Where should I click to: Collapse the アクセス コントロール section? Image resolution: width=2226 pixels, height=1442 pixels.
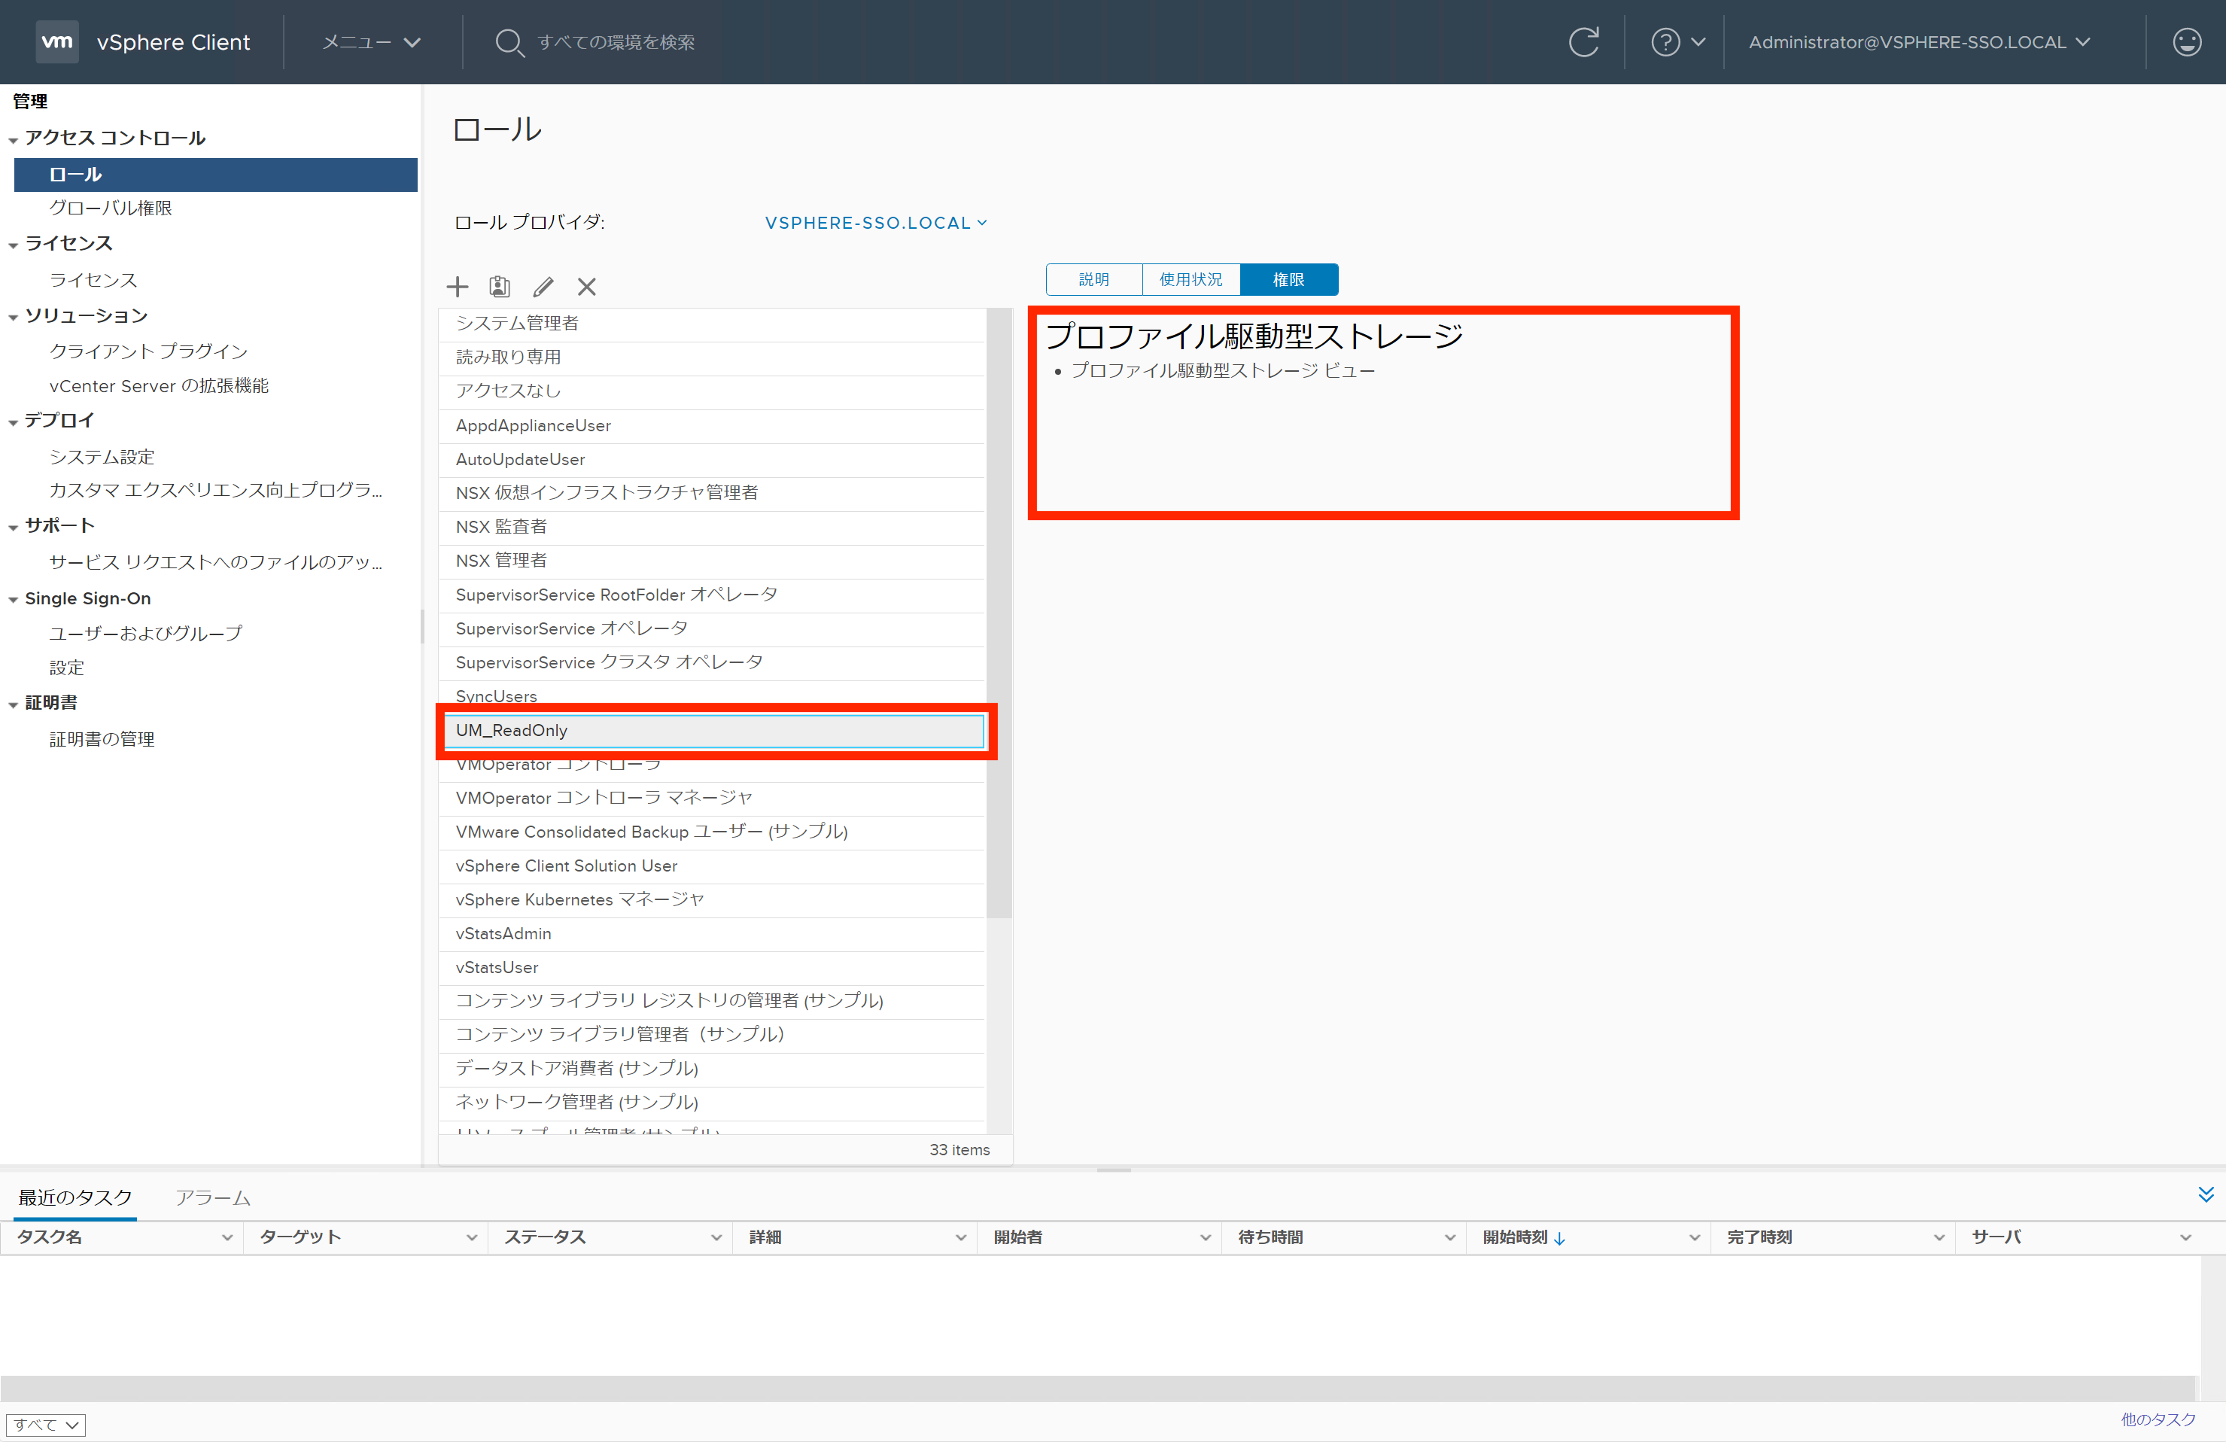pyautogui.click(x=13, y=140)
